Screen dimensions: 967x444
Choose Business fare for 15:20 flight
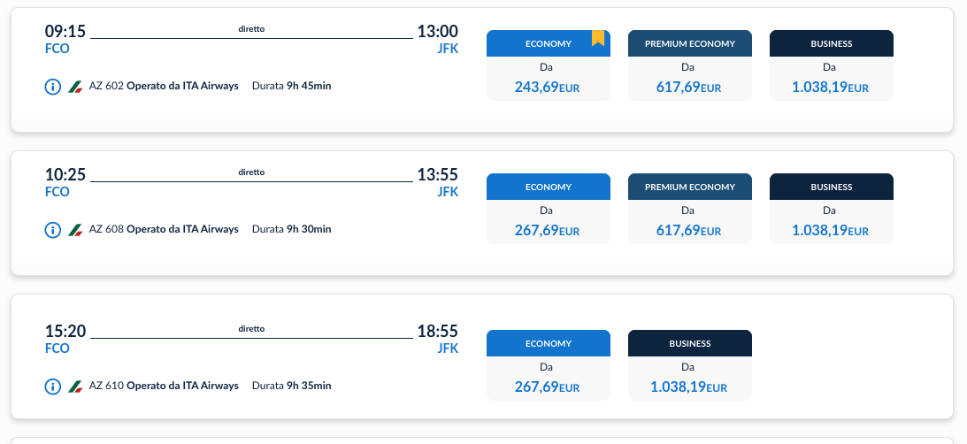pos(690,365)
